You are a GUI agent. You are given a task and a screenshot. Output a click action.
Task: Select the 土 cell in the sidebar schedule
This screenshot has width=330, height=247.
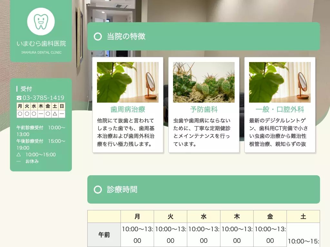(55, 106)
